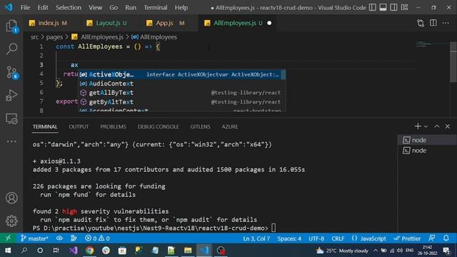Open the Manage gear settings menu
This screenshot has height=257, width=457.
11,221
